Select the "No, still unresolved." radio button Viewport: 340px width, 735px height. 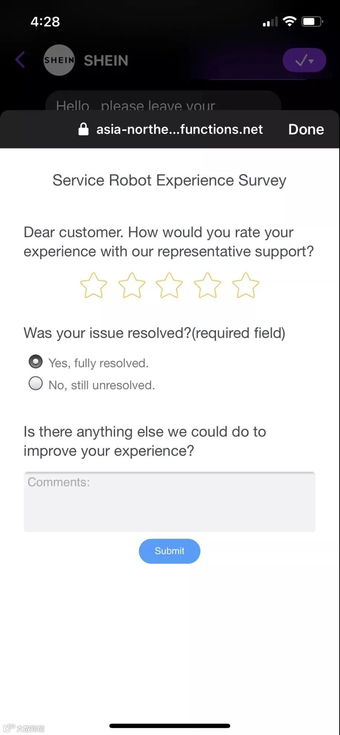click(x=36, y=383)
